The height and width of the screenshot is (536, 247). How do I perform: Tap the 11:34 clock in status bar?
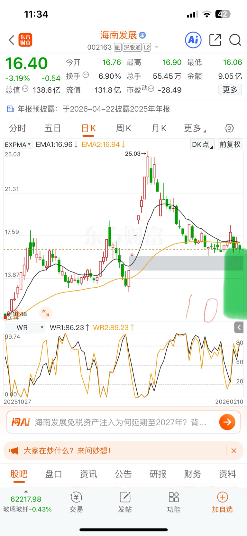tap(36, 14)
